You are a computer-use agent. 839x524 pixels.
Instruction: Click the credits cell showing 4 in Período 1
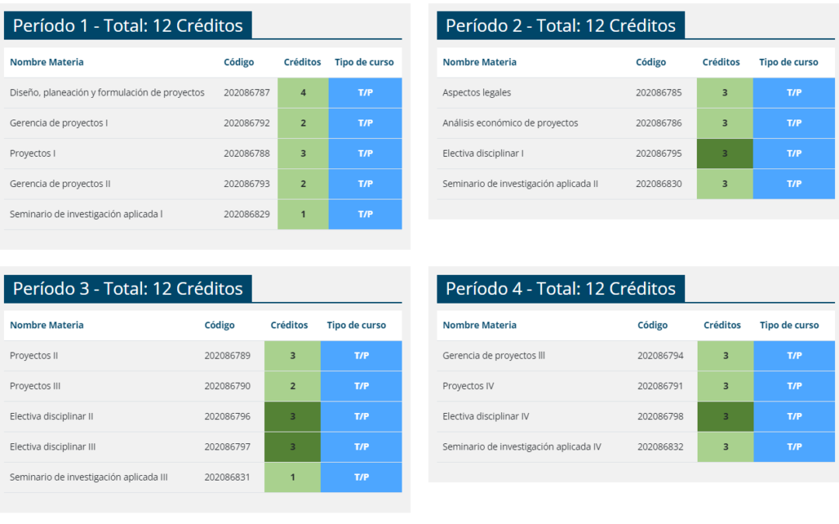click(x=303, y=92)
